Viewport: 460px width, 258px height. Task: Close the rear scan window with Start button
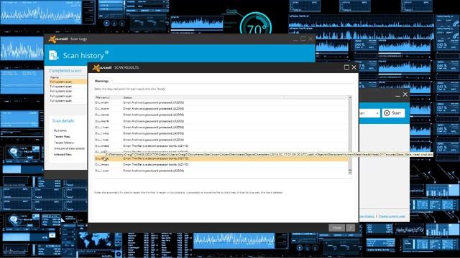(405, 94)
